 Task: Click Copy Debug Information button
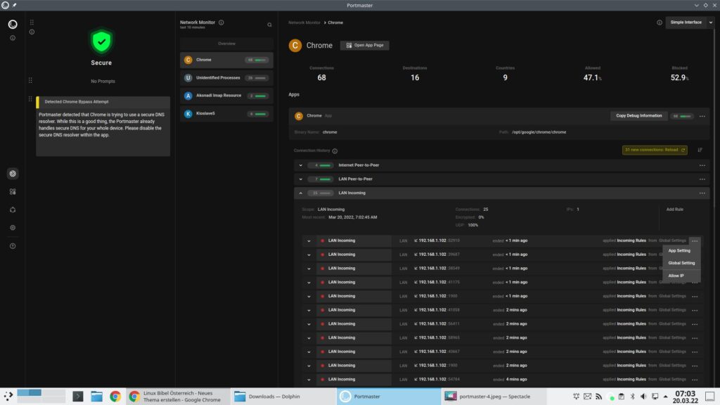[x=638, y=116]
